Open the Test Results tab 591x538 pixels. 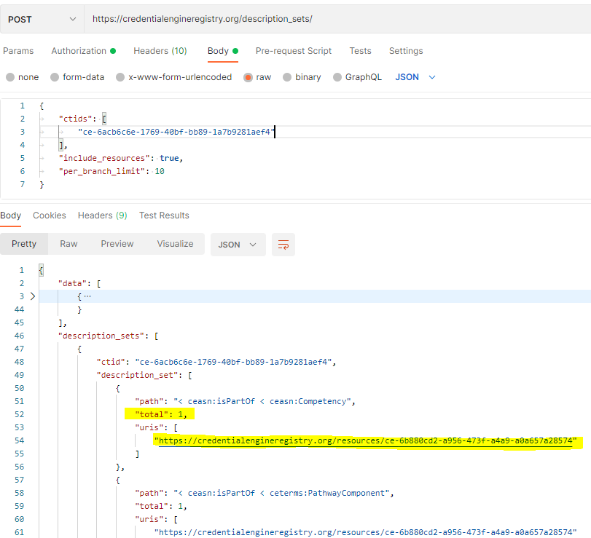pos(164,215)
